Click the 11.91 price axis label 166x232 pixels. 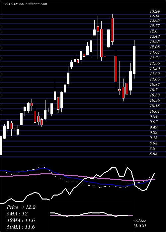[x=155, y=53]
